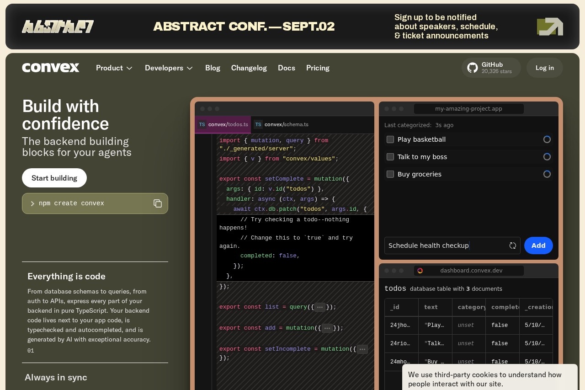This screenshot has width=585, height=390.
Task: Copy the npm create convex command
Action: point(158,203)
